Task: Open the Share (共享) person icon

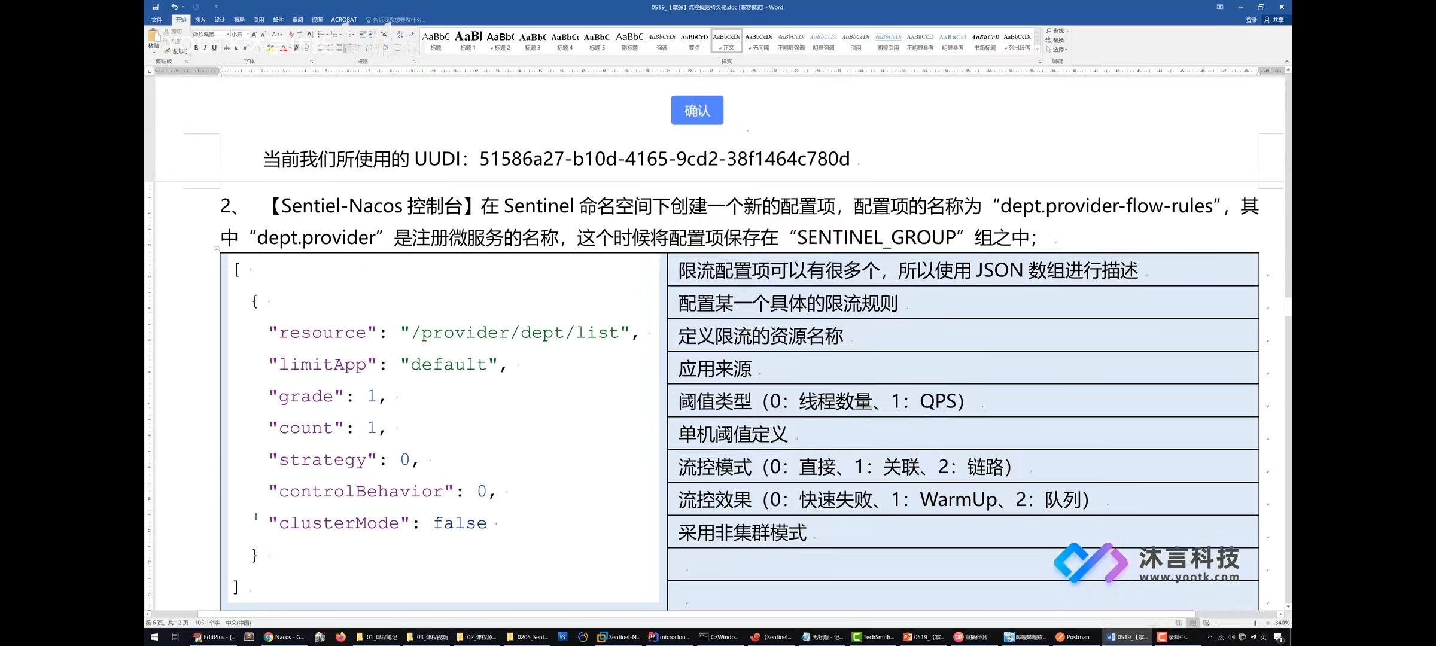Action: coord(1267,20)
